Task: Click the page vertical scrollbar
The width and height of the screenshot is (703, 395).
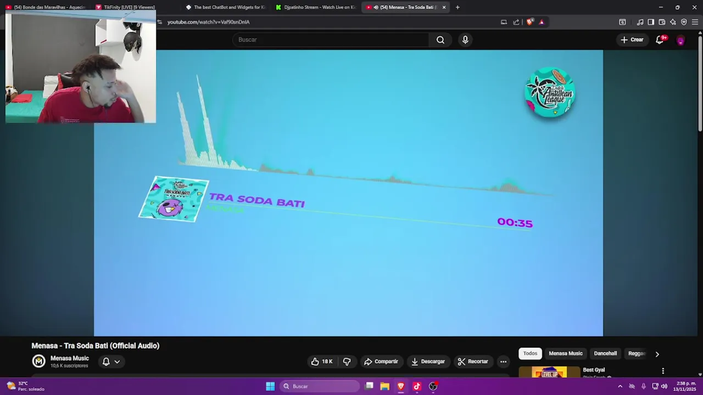Action: (x=700, y=82)
